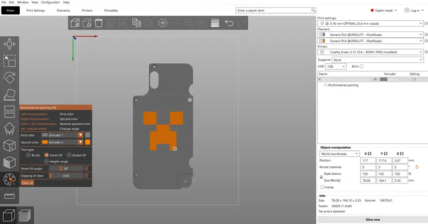Click the Multimaterial painting palette icon
Image resolution: width=428 pixels, height=224 pixels.
tap(10, 180)
